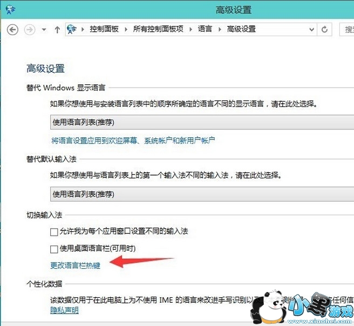
Task: Expand the arrow after 控制面板 breadcrumb
Action: (x=126, y=29)
